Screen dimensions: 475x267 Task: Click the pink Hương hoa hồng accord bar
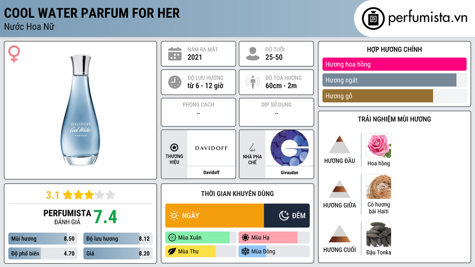click(x=394, y=64)
